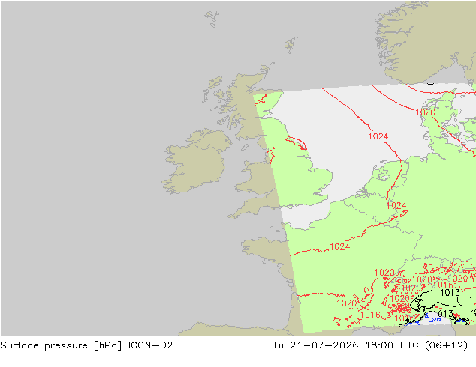Click the 'Surface pressure [hPa] ICON-D2' caption

click(86, 345)
